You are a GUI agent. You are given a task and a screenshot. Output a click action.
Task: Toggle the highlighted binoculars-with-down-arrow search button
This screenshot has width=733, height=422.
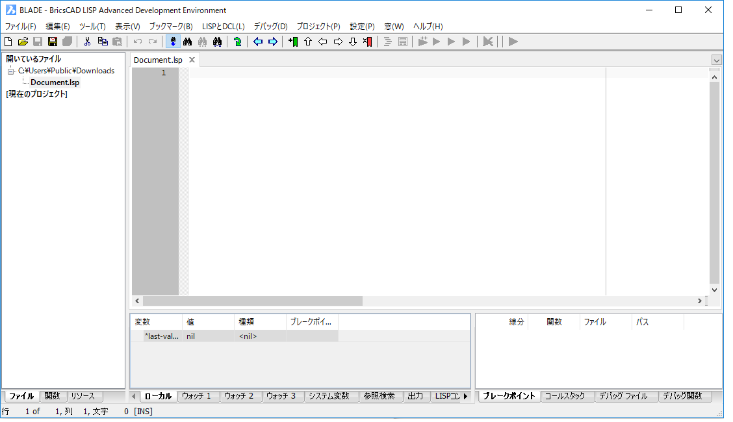point(172,42)
